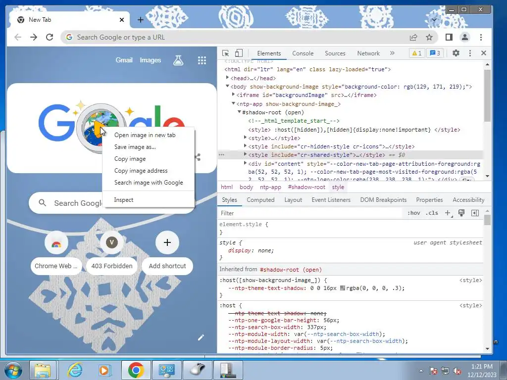Expand the cr-hidden-style cr-icons style node

[245, 146]
